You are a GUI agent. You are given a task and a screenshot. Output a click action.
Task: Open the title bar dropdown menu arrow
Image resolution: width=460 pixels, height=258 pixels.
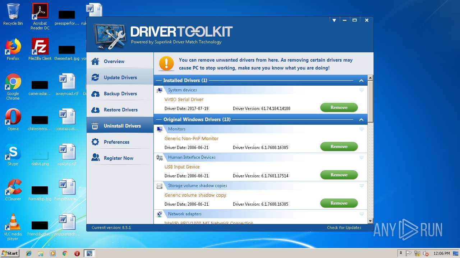334,20
